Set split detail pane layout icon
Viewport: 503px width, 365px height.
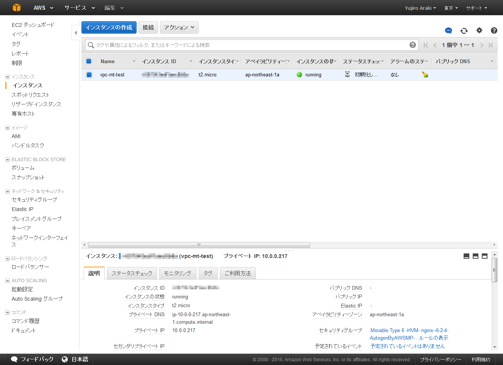pyautogui.click(x=475, y=256)
